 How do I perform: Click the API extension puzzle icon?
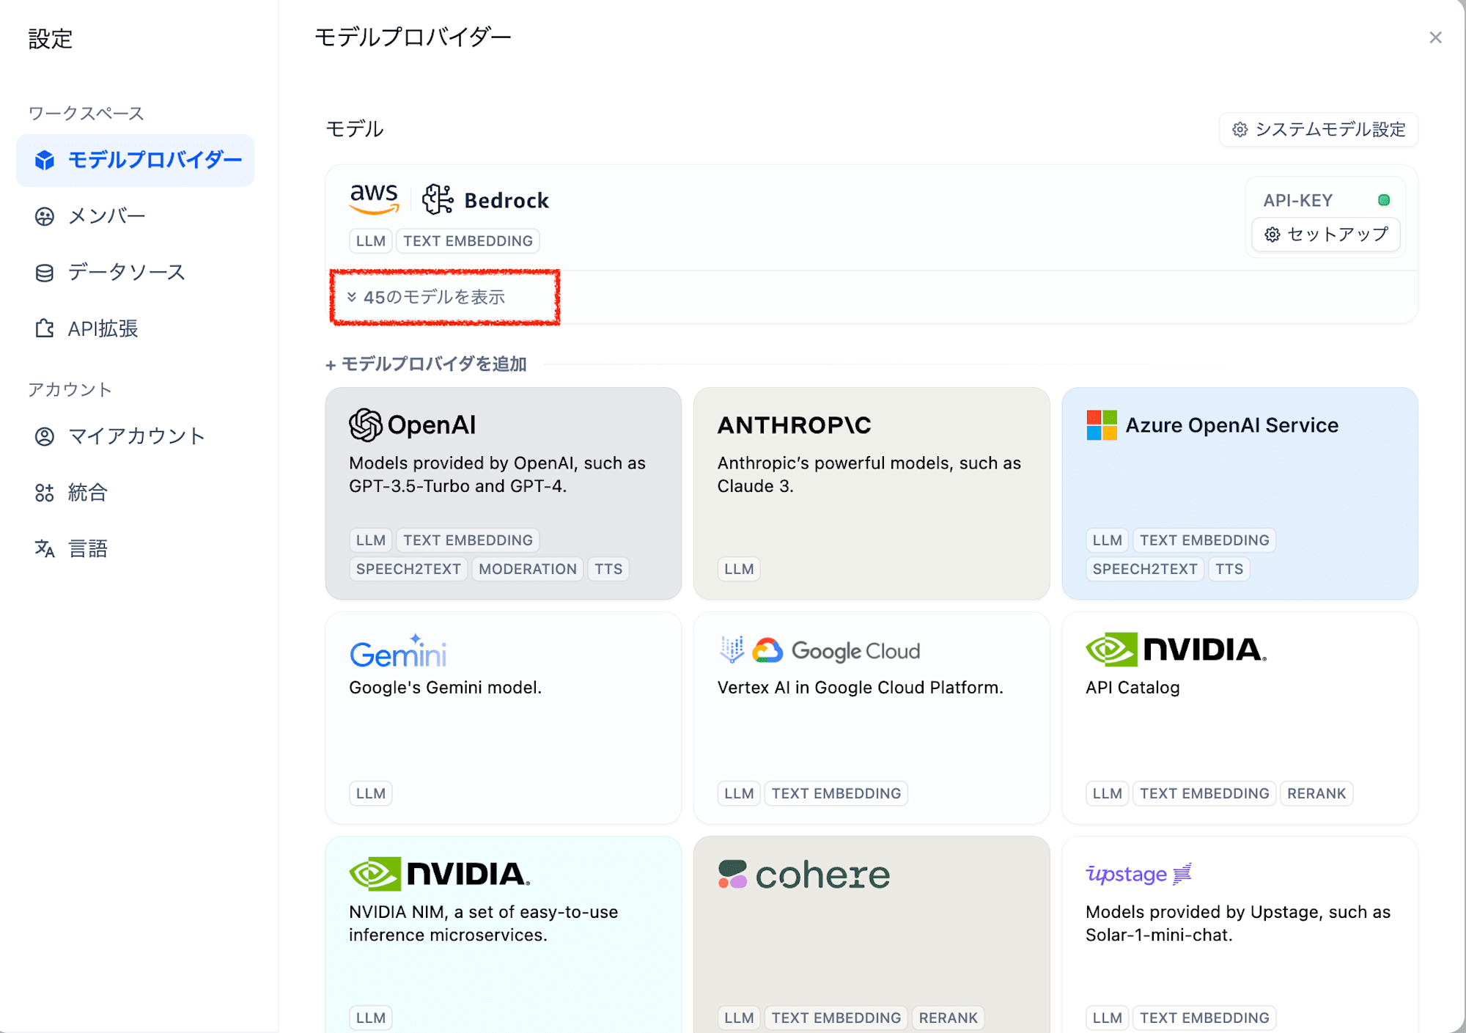click(x=45, y=328)
